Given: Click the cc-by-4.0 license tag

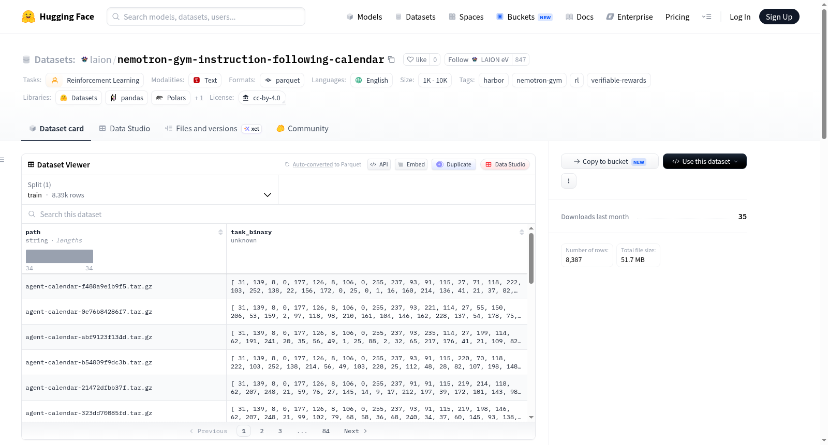Looking at the screenshot, I should [x=262, y=98].
